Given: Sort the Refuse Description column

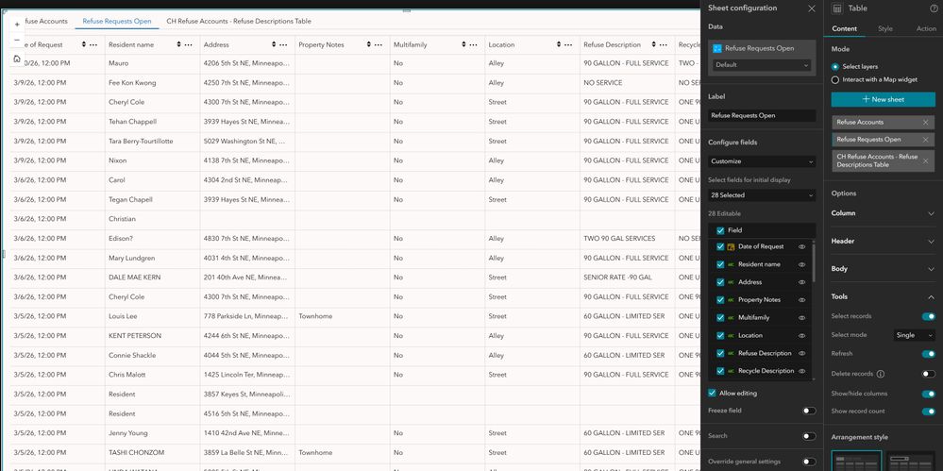Looking at the screenshot, I should point(654,44).
